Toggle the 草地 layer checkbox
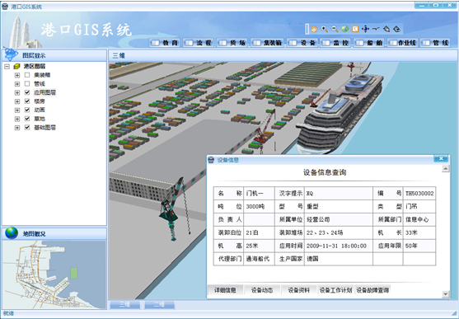The image size is (459, 319). coord(27,119)
